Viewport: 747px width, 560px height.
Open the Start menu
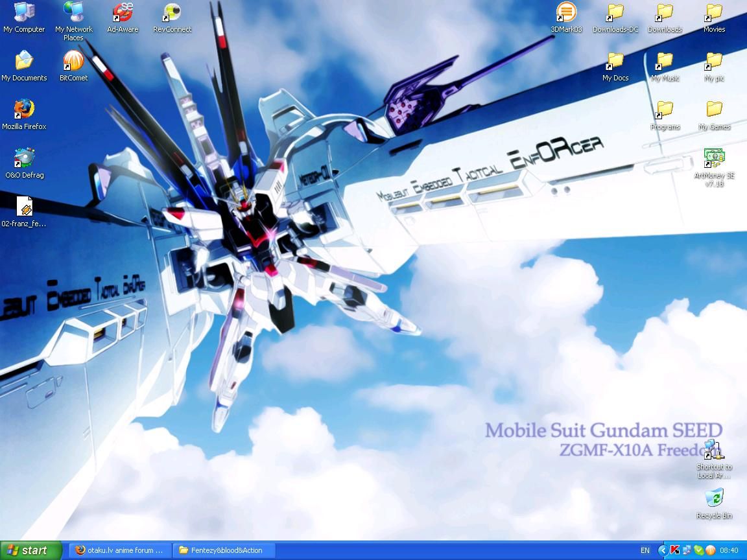(x=31, y=550)
